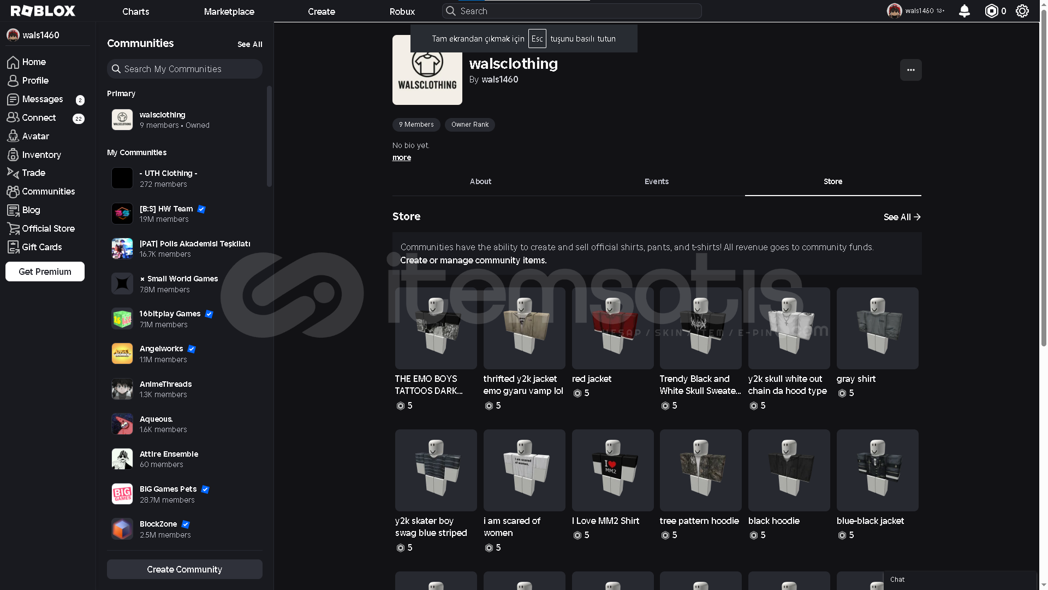
Task: Open Trade in the sidebar
Action: click(33, 173)
